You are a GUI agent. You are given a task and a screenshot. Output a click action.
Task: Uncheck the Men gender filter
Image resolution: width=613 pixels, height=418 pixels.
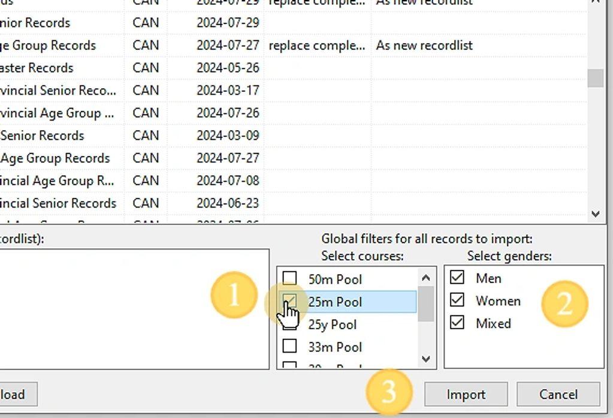457,278
